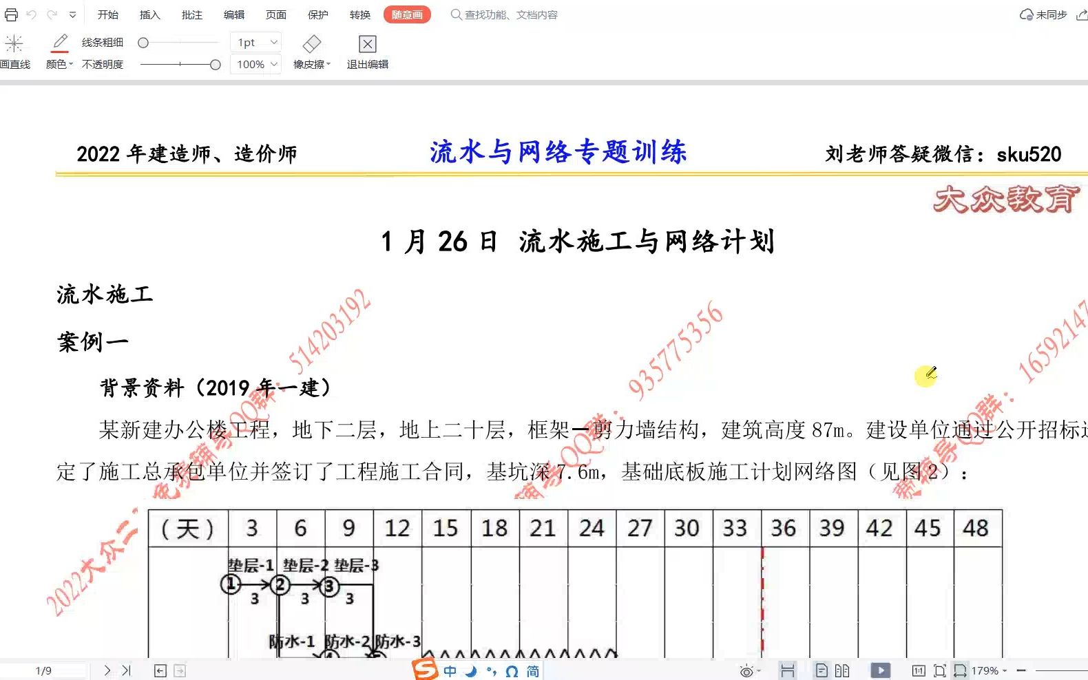Click the continuous scroll icon in the status bar

click(788, 670)
